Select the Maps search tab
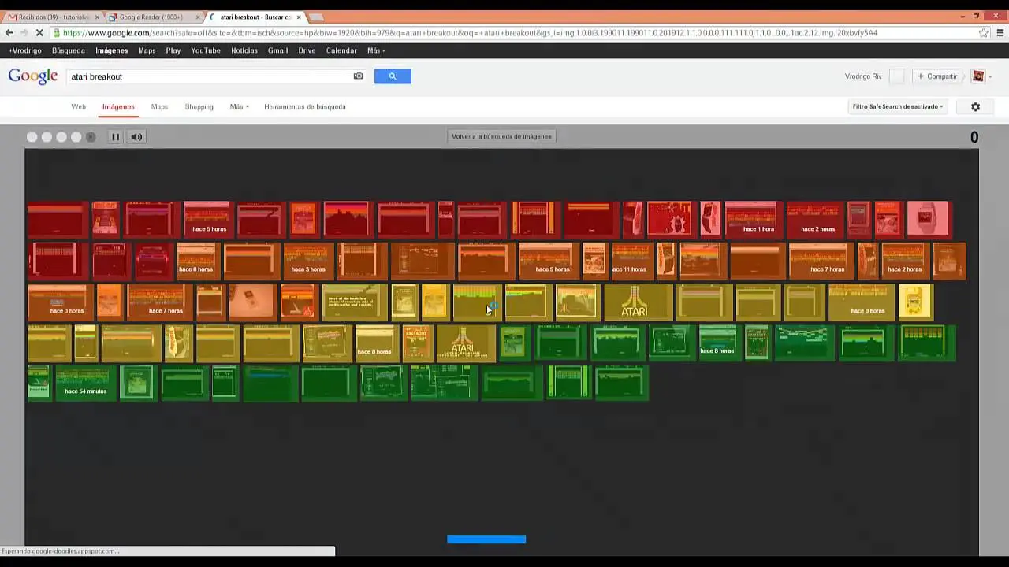Screen dimensions: 1009x567 tap(159, 107)
